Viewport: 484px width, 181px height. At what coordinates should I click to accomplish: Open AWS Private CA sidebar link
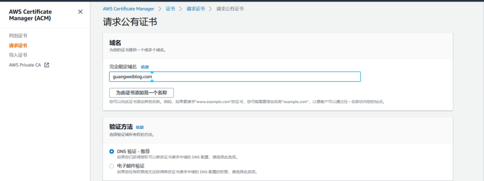click(x=25, y=65)
